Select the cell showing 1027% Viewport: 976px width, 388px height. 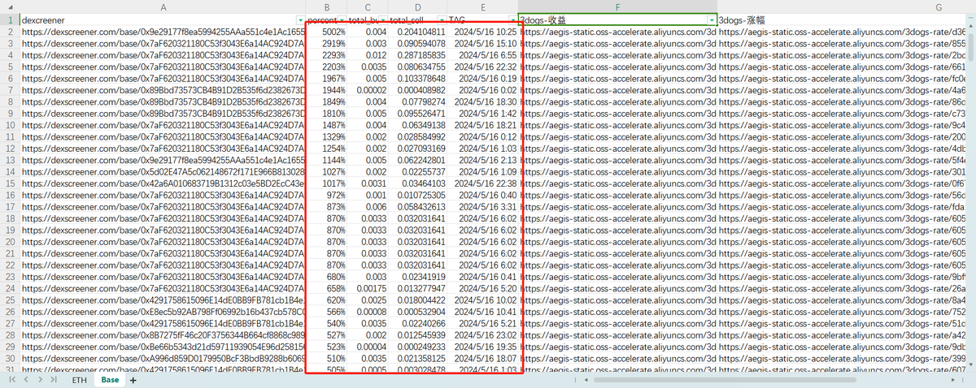(x=328, y=172)
